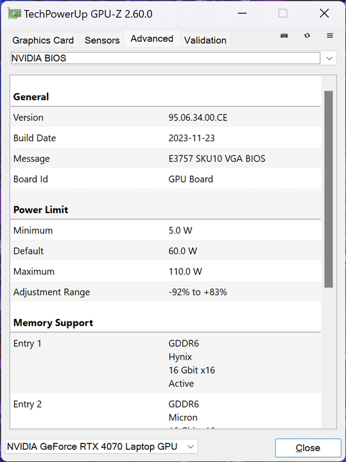Minimize the GPU-Z window

click(x=242, y=13)
